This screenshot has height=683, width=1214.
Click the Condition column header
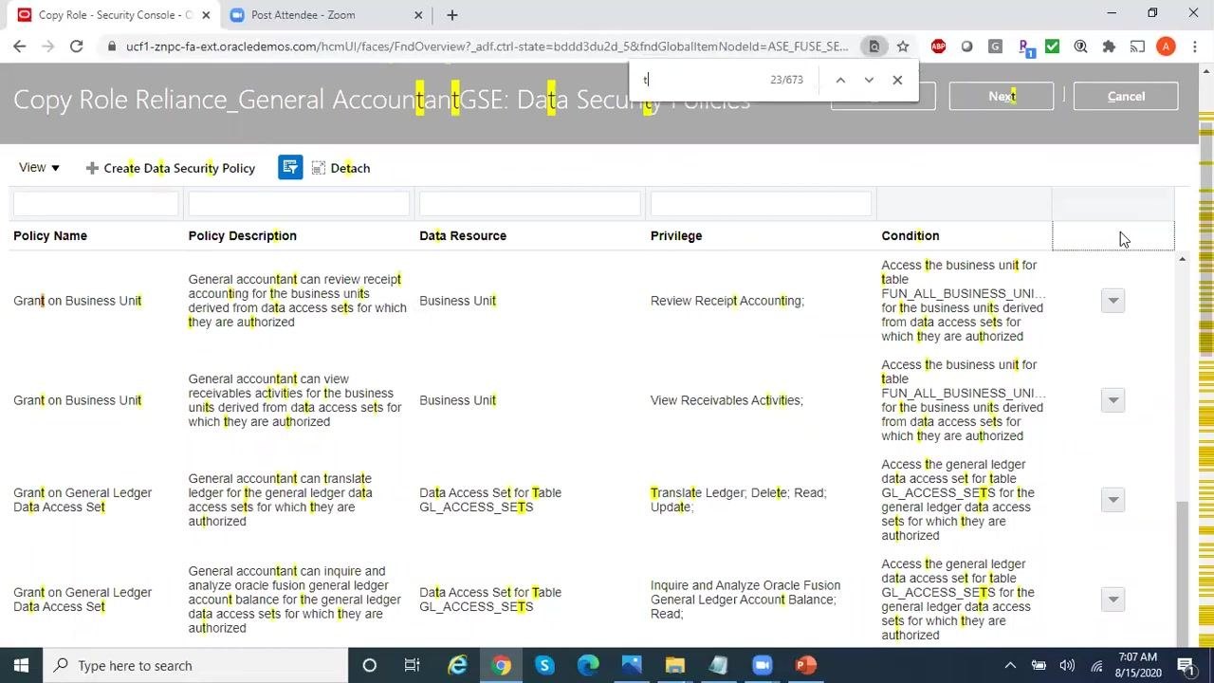[x=910, y=235]
